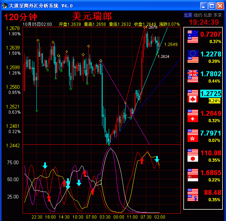Image resolution: width=226 pixels, height=221 pixels.
Task: Click the yellow 1.2649 current price label
Action: click(x=171, y=44)
